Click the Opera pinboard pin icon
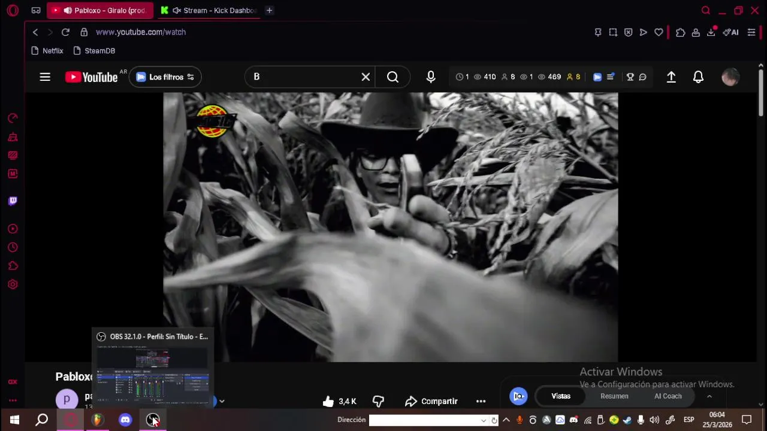 click(x=597, y=32)
